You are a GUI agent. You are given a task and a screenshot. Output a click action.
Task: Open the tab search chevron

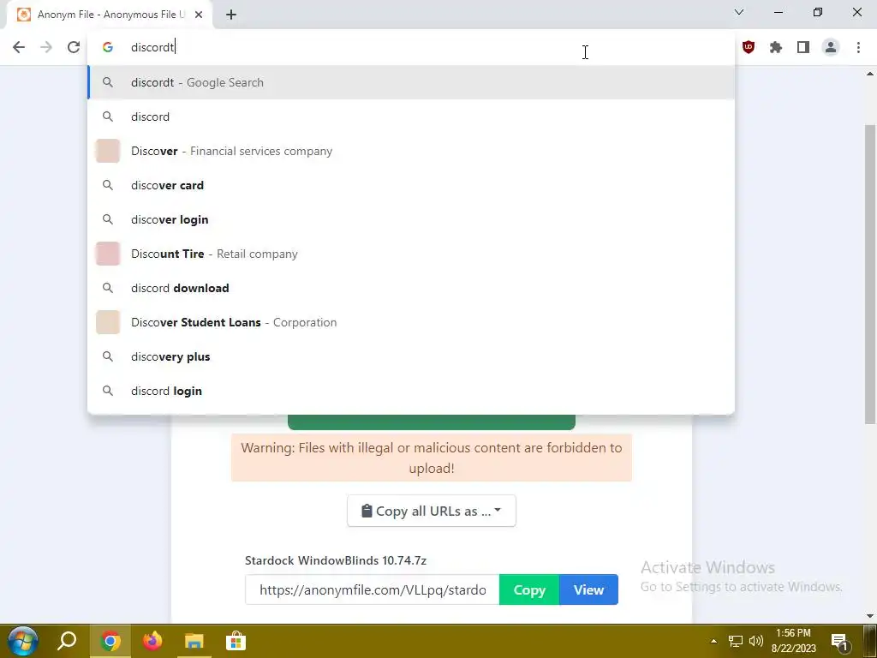click(x=739, y=12)
